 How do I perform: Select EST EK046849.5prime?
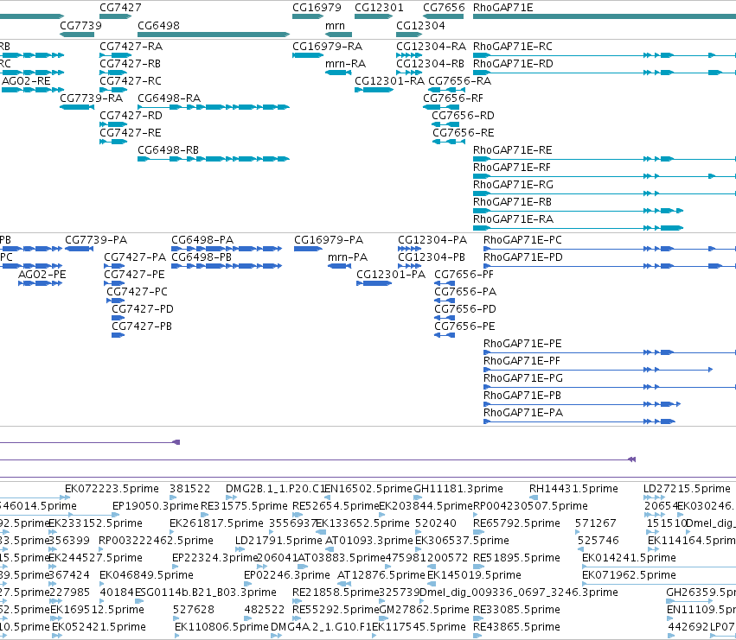pos(146,575)
